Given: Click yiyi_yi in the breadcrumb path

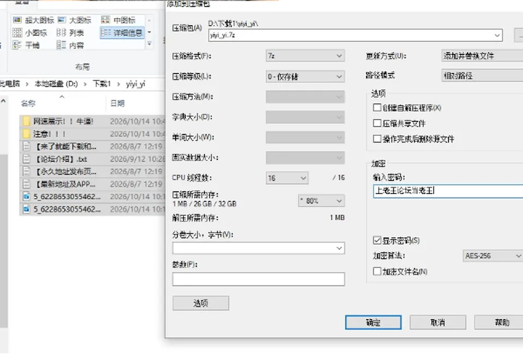Looking at the screenshot, I should click(136, 84).
